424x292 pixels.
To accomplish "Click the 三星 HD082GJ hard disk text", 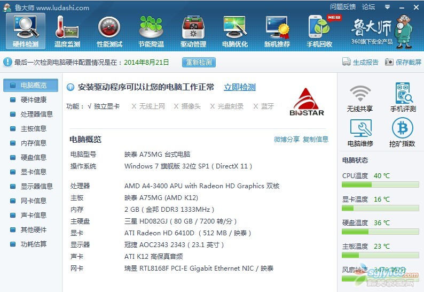I will point(180,221).
